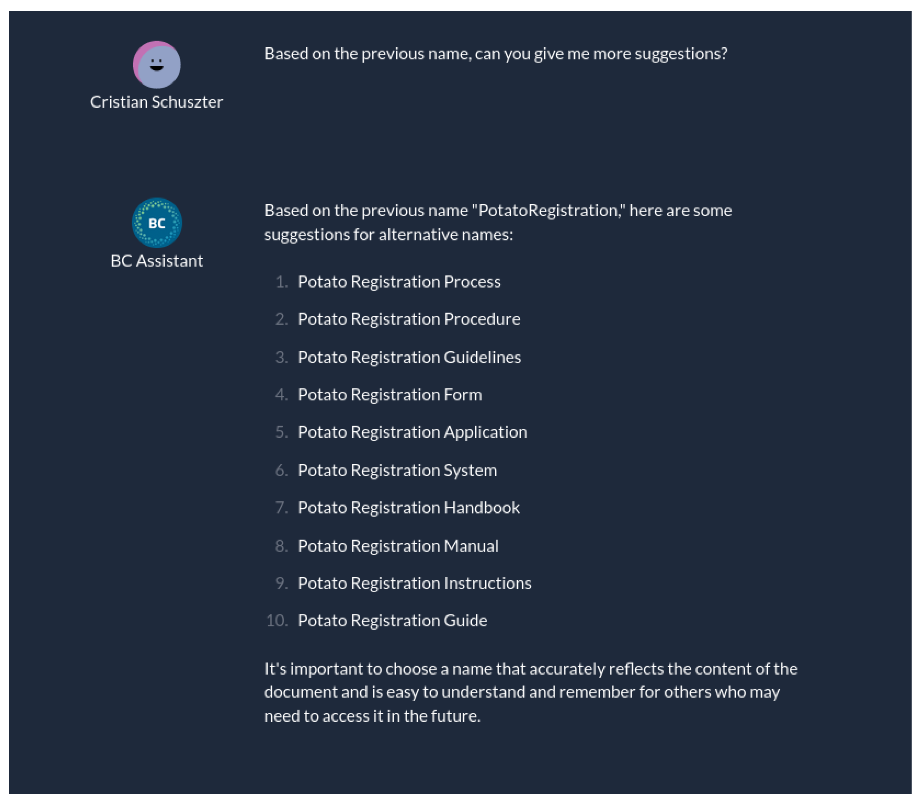The image size is (921, 806).
Task: Click the quoted "PotatoRegistration" name
Action: 548,210
